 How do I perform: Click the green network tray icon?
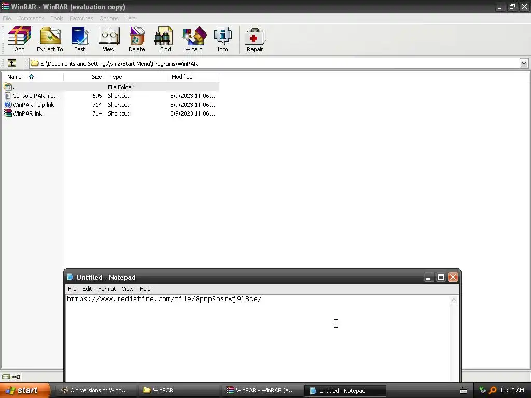pos(483,390)
